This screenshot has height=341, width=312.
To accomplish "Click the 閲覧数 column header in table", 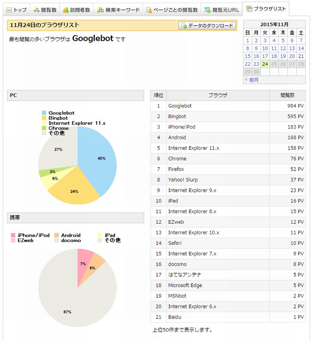I will (x=287, y=95).
